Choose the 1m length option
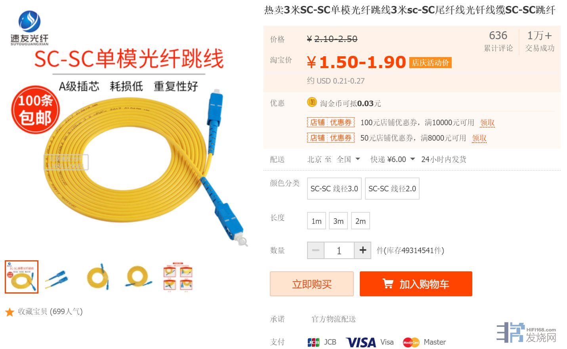 (316, 221)
